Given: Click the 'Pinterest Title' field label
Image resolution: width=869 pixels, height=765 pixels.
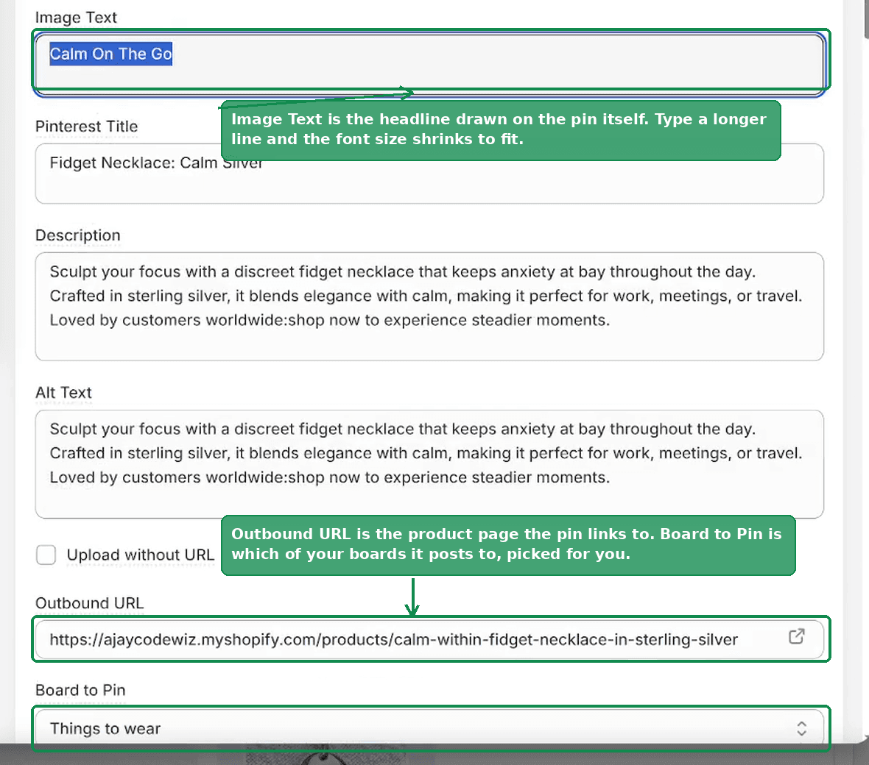Looking at the screenshot, I should click(x=86, y=127).
